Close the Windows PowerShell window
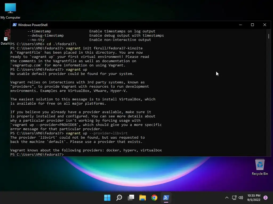The image size is (273, 204). click(265, 25)
